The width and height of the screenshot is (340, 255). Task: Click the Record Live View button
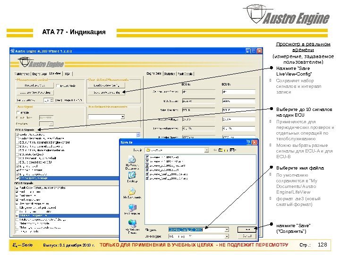point(35,85)
